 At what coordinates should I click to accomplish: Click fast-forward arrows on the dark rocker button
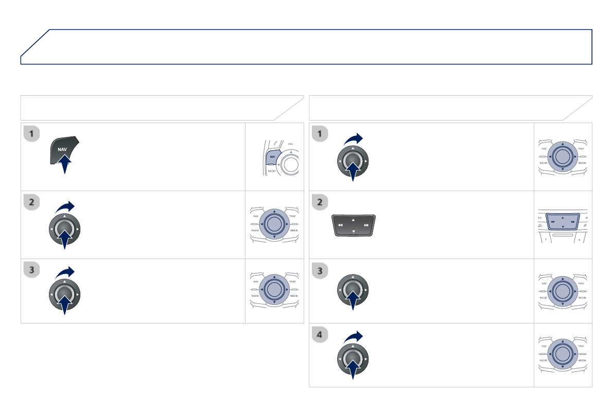(x=366, y=225)
